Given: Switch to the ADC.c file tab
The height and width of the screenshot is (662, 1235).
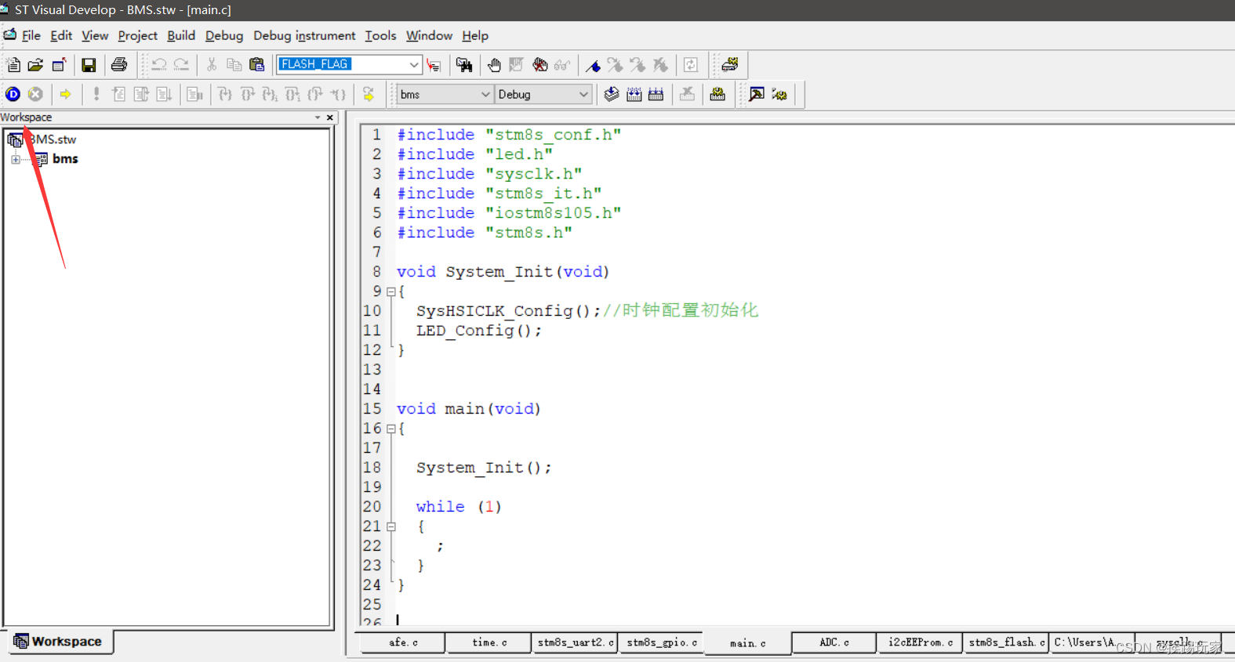Looking at the screenshot, I should click(834, 642).
